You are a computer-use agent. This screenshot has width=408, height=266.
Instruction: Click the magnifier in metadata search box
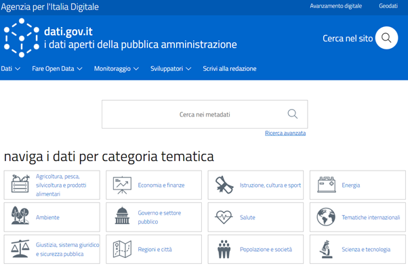pos(293,114)
